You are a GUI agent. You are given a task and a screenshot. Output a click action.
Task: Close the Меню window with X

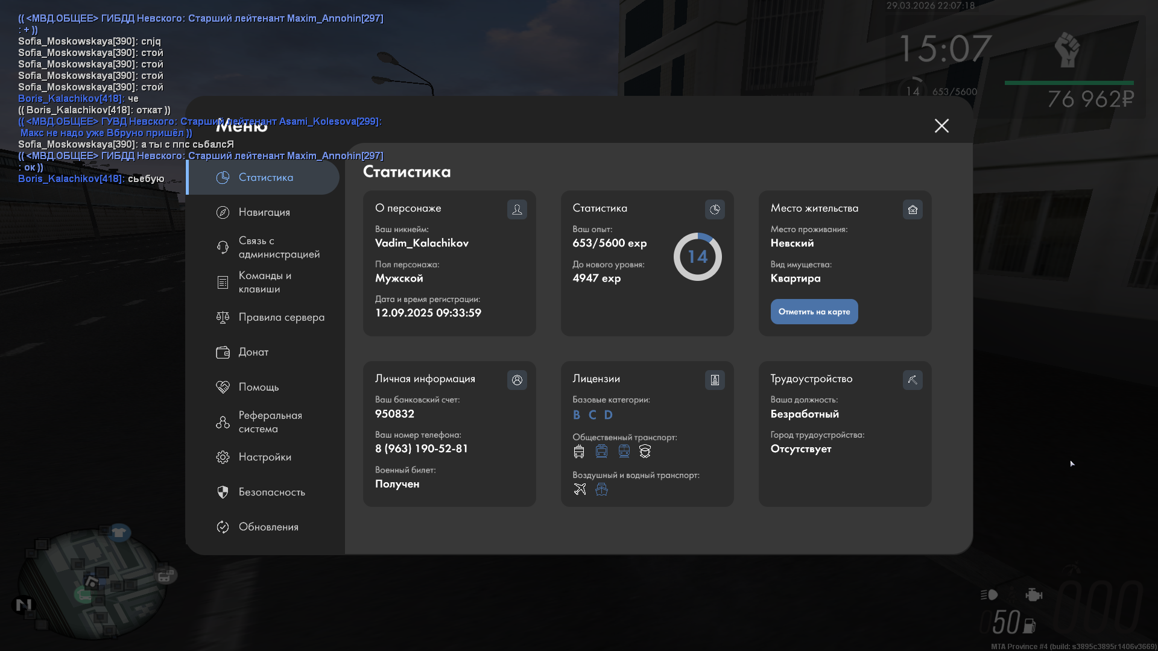pos(941,125)
